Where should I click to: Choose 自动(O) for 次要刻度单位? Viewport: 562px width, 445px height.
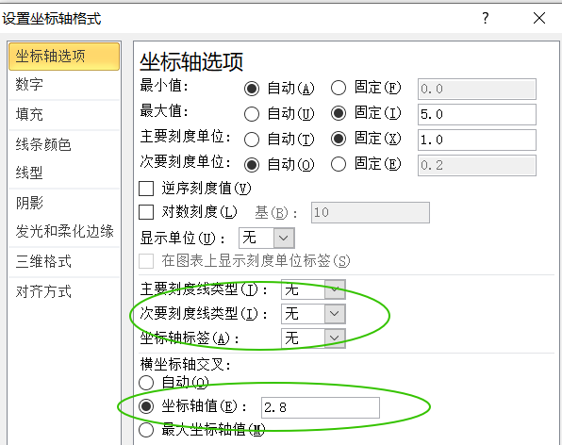point(251,165)
